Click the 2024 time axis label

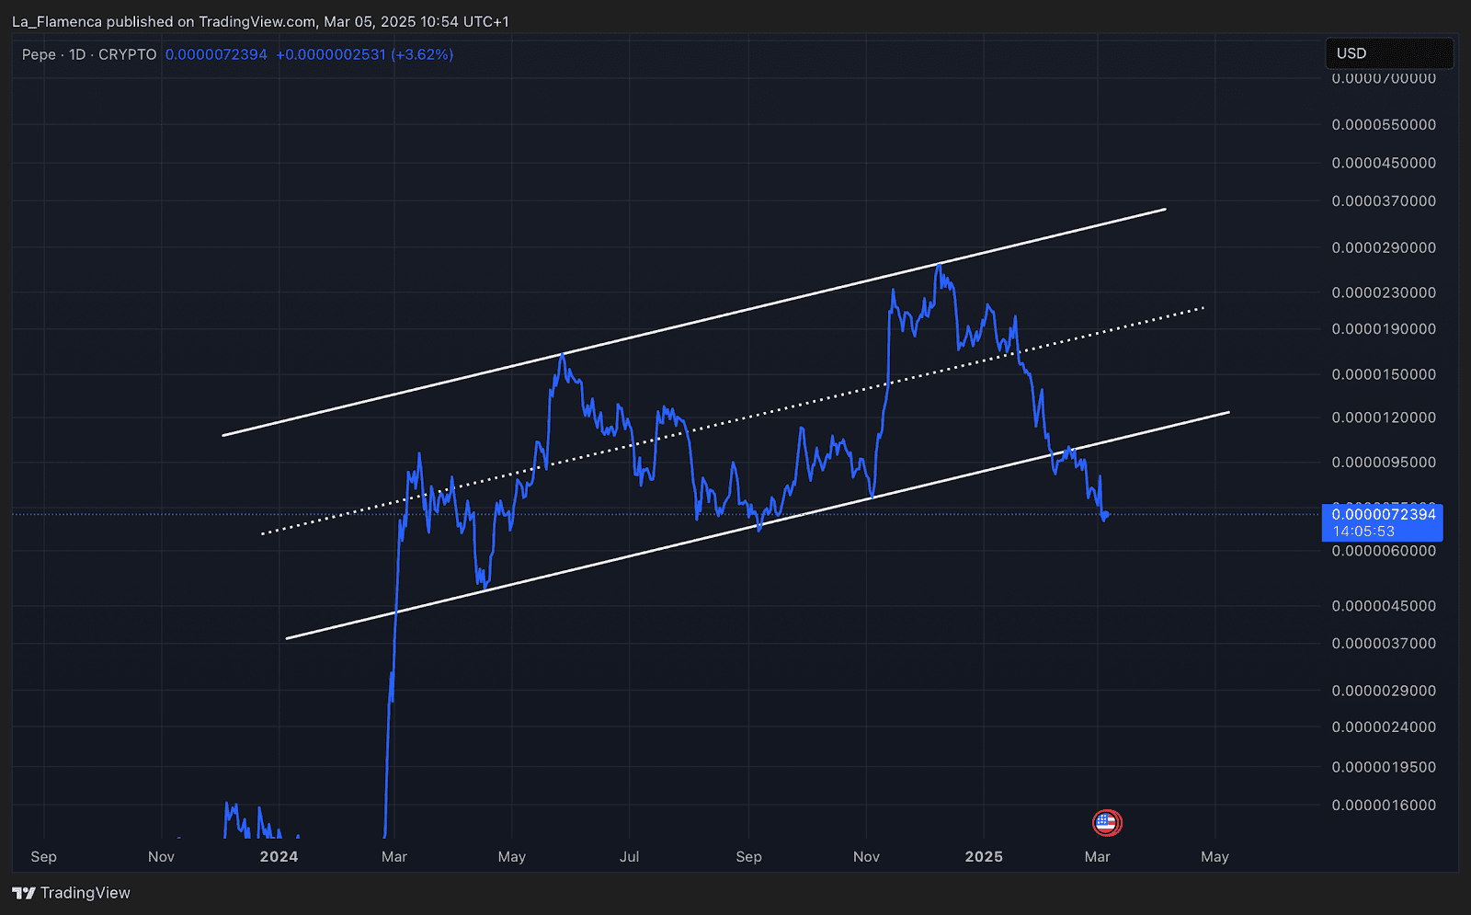(279, 857)
